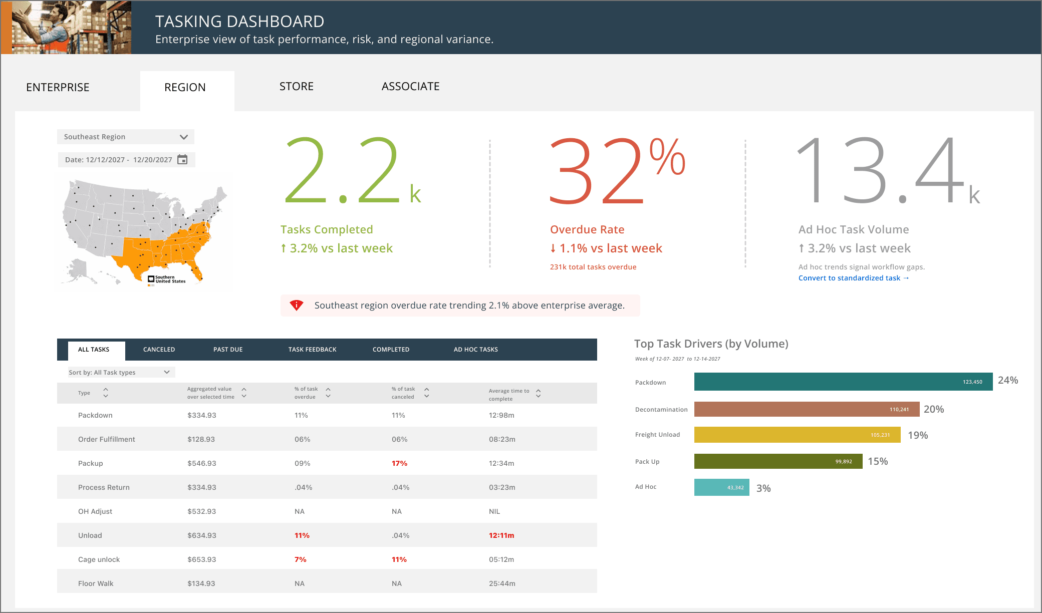This screenshot has width=1042, height=613.
Task: Select the PAST DUE task tab
Action: pos(228,350)
